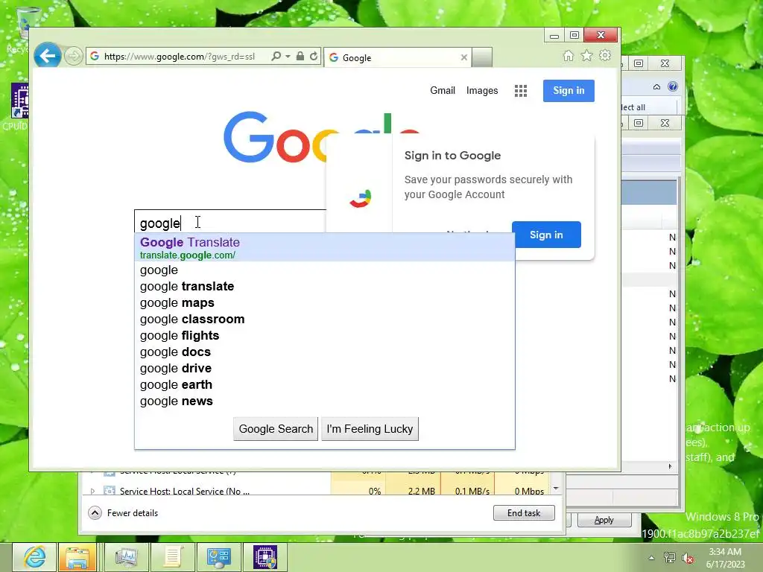Click the top-right Sign in button
The width and height of the screenshot is (763, 572).
point(569,90)
